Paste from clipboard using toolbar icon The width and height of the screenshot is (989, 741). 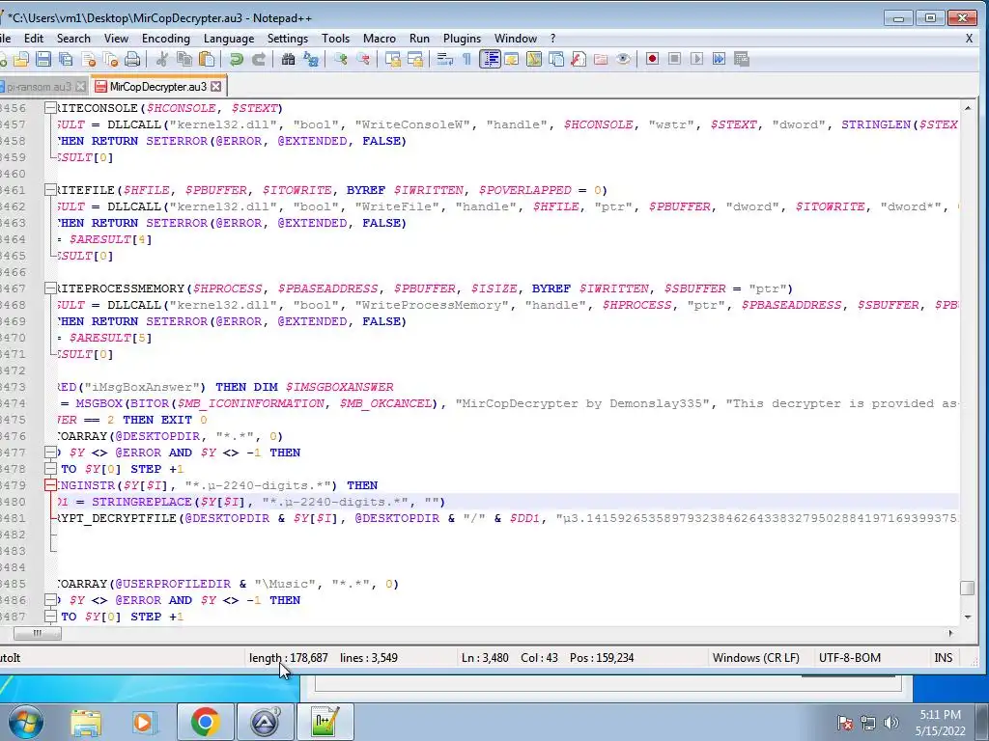(x=207, y=59)
